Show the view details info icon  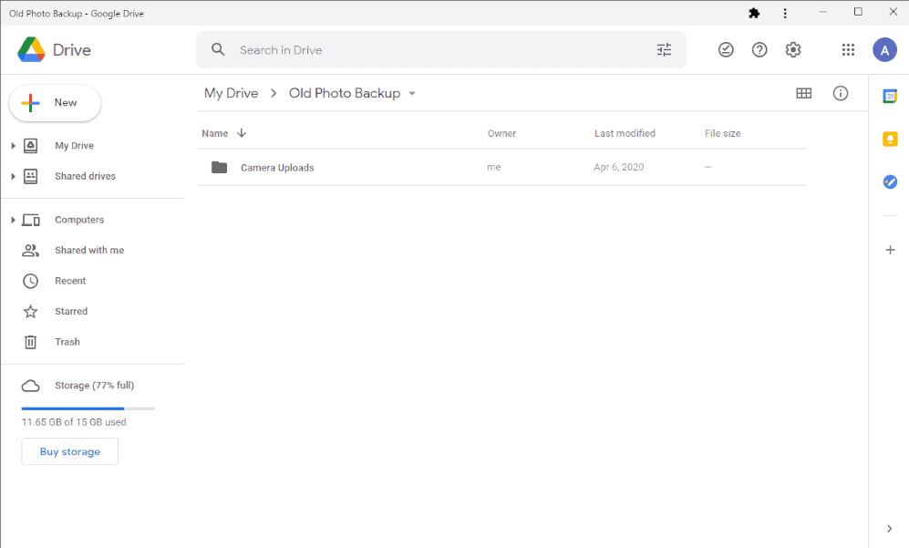840,93
